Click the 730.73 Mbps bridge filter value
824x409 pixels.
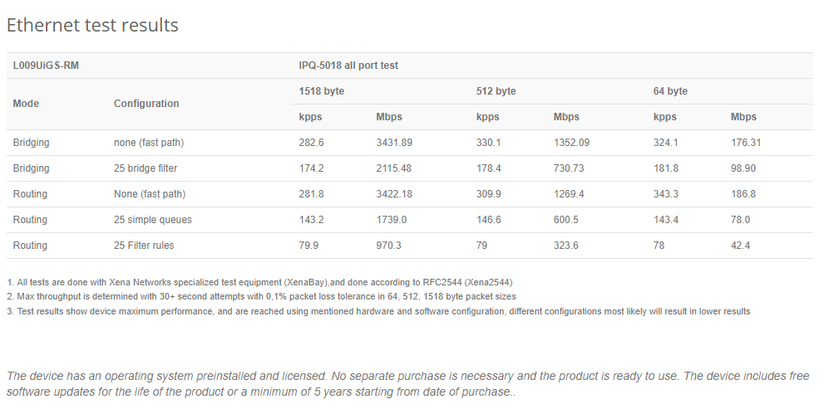coord(569,168)
